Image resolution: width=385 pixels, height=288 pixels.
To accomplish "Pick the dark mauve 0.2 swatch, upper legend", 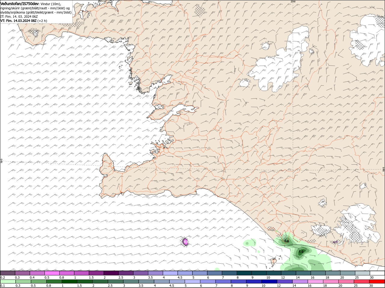I will (x=8, y=273).
